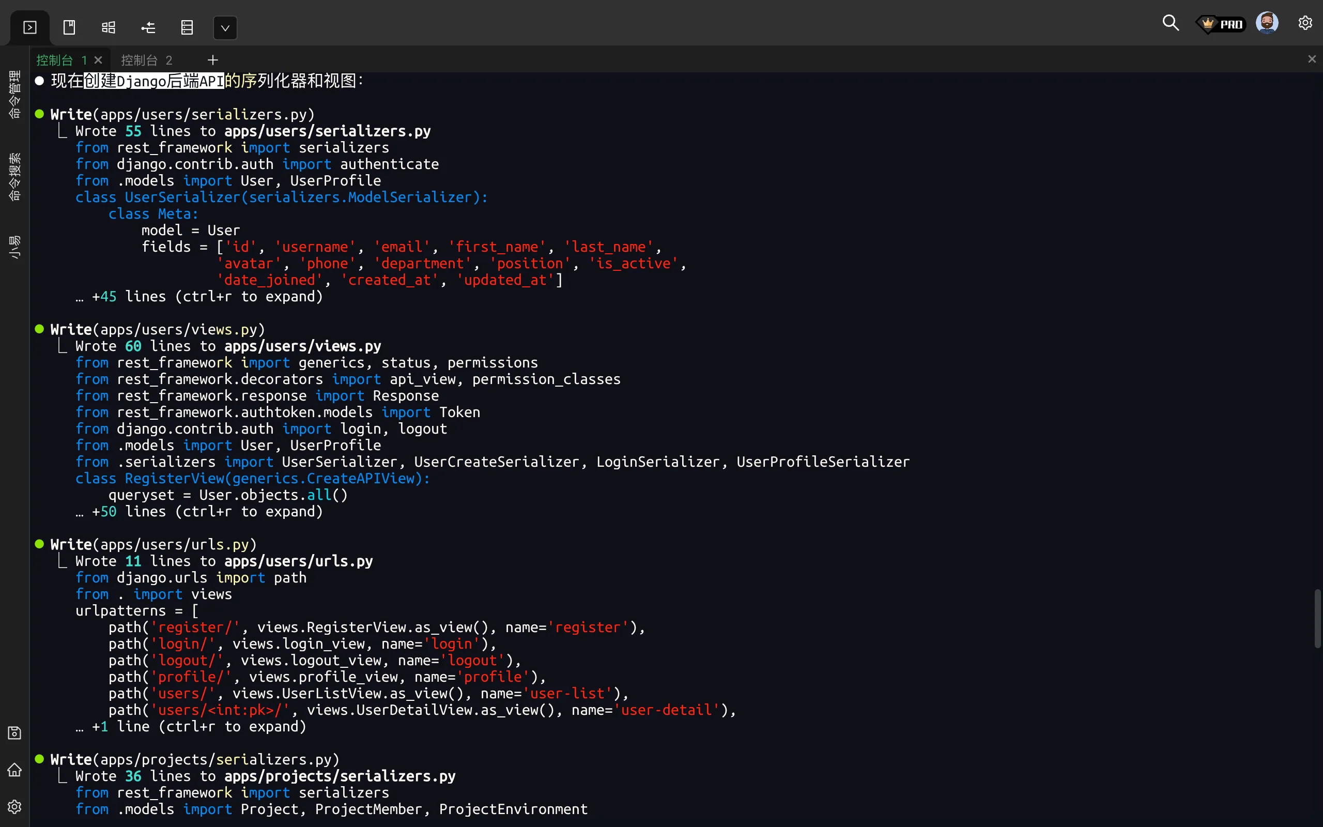Open the server list icon
The width and height of the screenshot is (1323, 827).
tap(187, 27)
